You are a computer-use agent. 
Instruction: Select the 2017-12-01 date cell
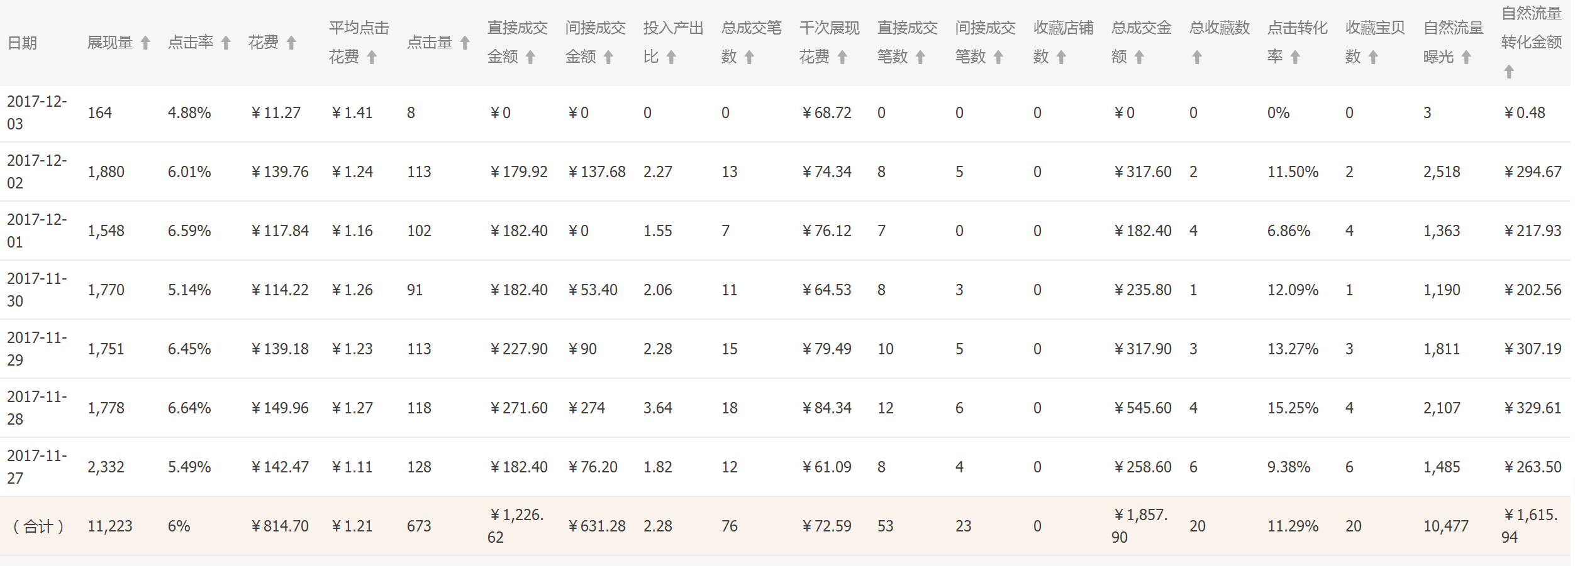[x=37, y=231]
